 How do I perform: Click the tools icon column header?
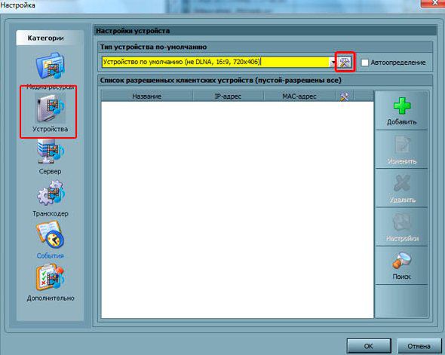point(345,96)
